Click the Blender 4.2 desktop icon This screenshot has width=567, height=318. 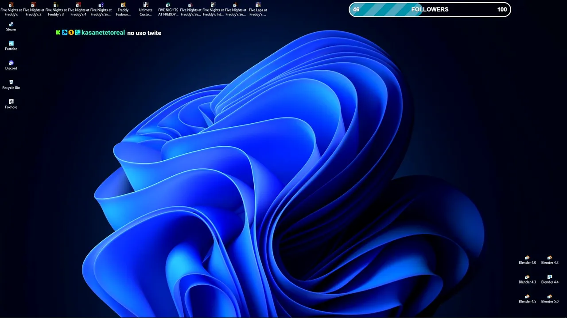[550, 260]
